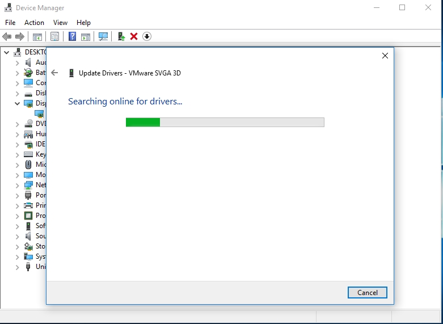
Task: Click Scan for hardware changes icon
Action: click(x=103, y=36)
